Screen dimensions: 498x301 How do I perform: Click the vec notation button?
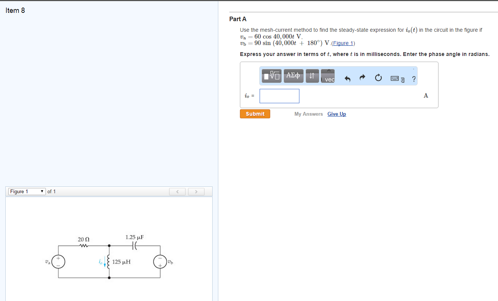pos(328,76)
